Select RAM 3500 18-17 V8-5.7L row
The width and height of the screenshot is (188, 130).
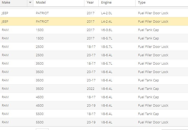tap(94, 63)
